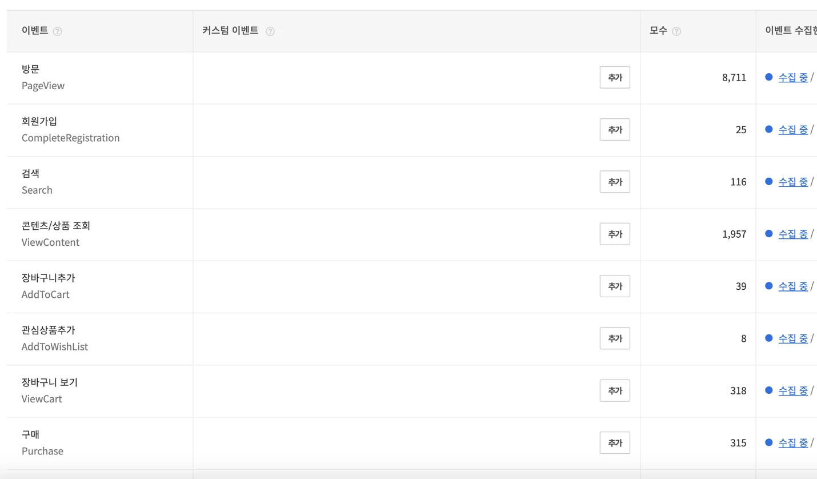Open 수집 중 link for AddToWishList
817x479 pixels.
pos(793,338)
